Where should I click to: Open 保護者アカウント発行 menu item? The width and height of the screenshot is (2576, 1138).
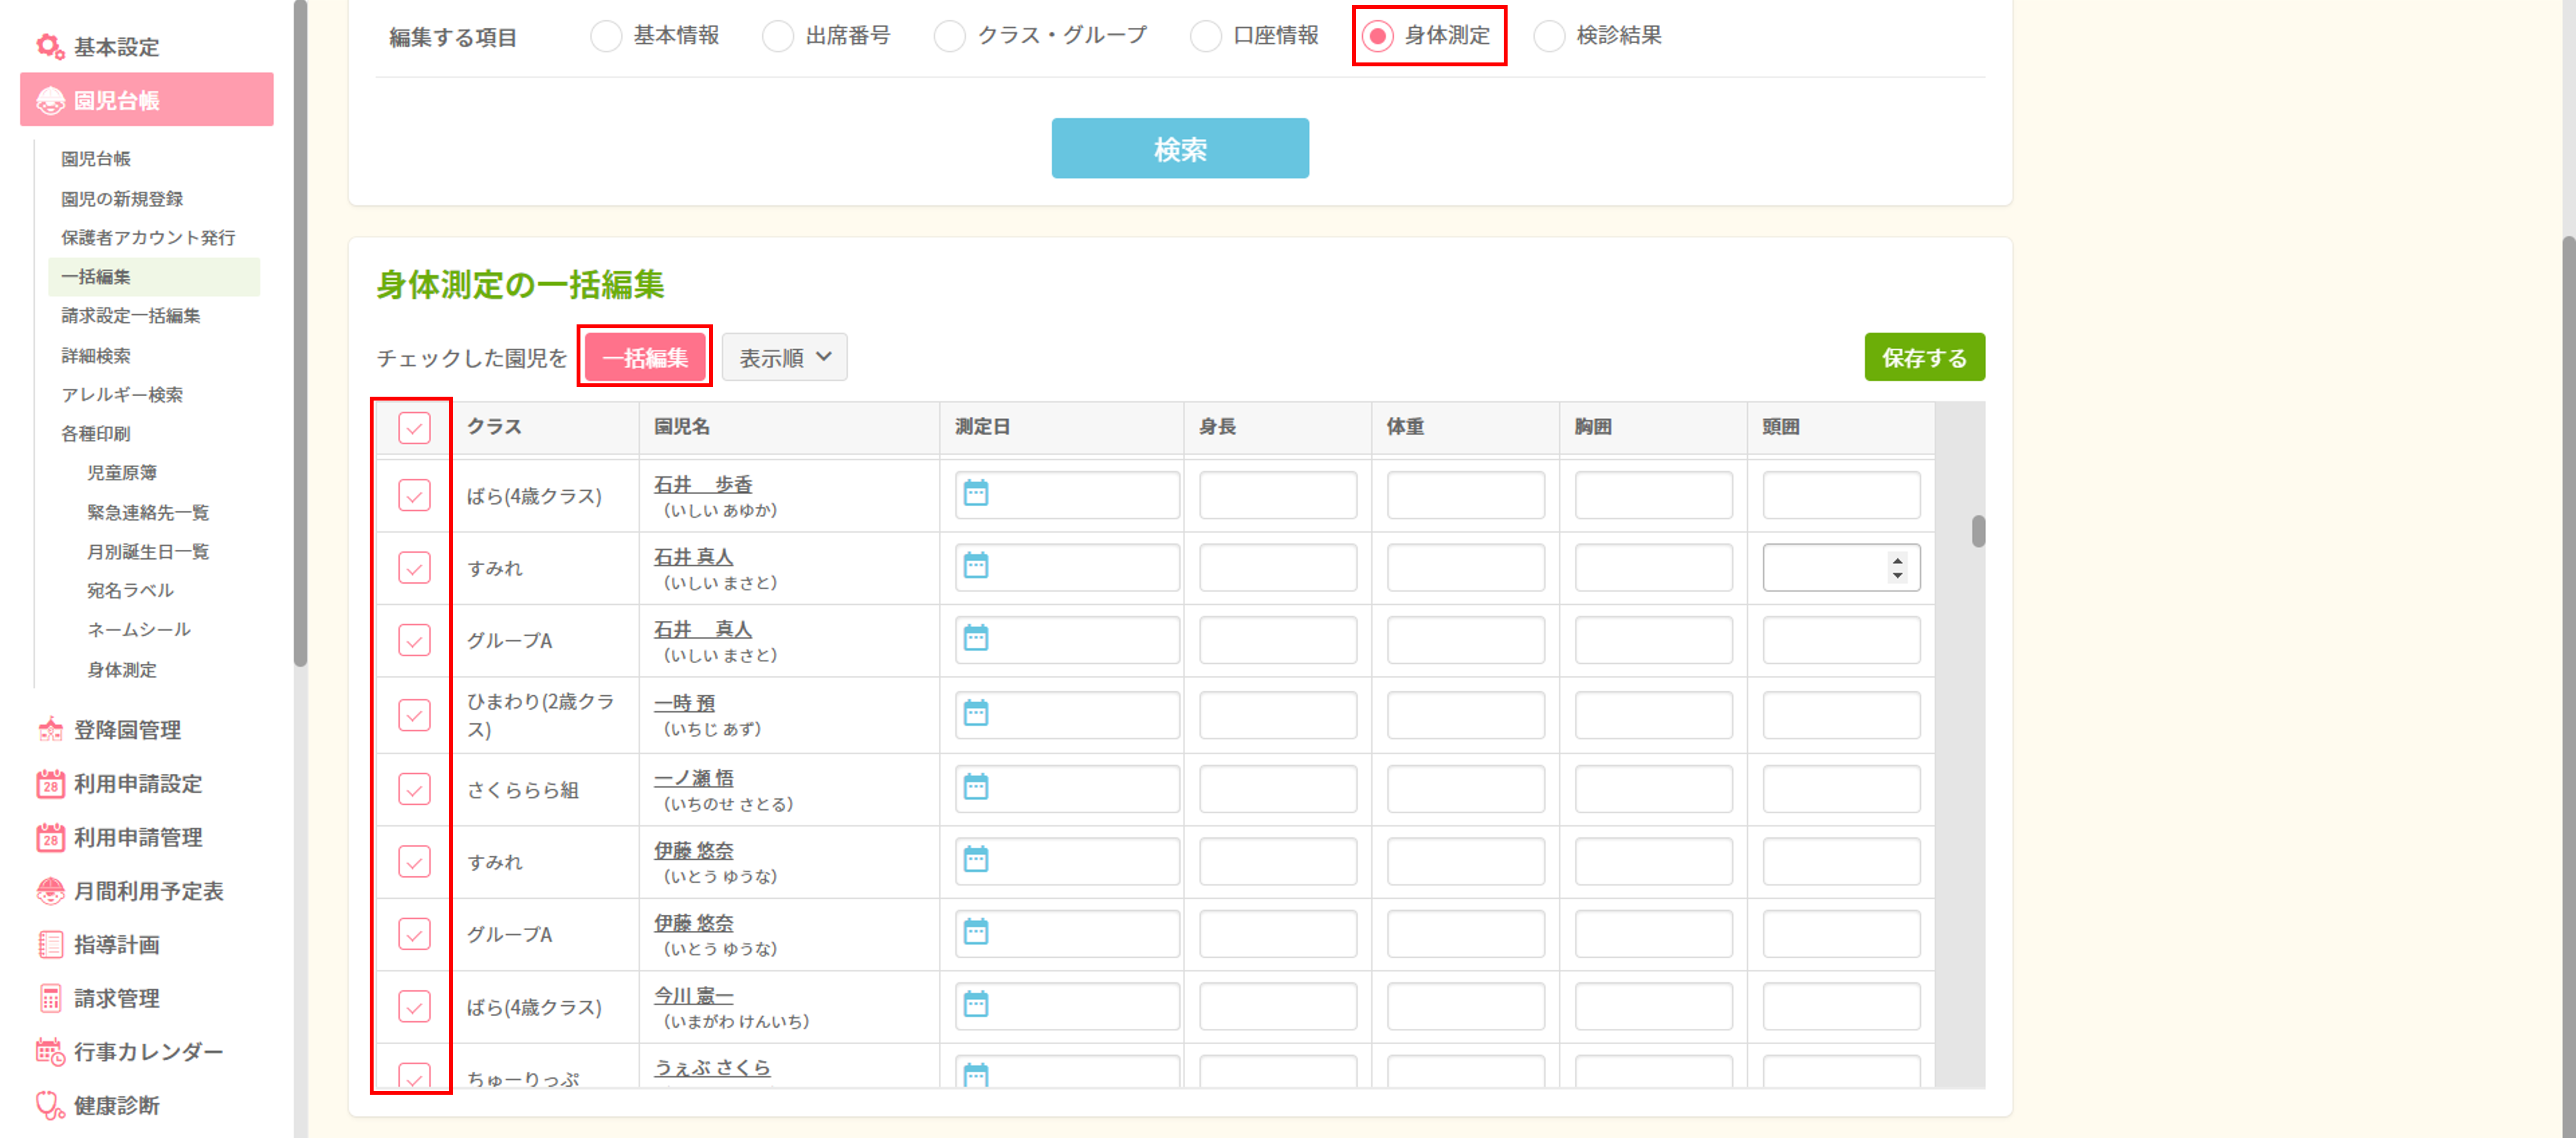148,238
